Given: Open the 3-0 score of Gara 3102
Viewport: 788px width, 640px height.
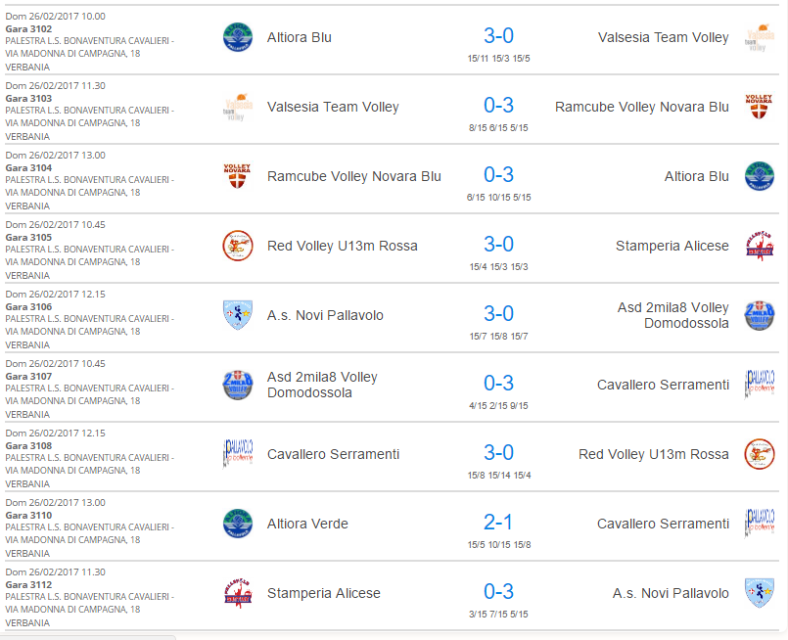Looking at the screenshot, I should click(x=498, y=35).
